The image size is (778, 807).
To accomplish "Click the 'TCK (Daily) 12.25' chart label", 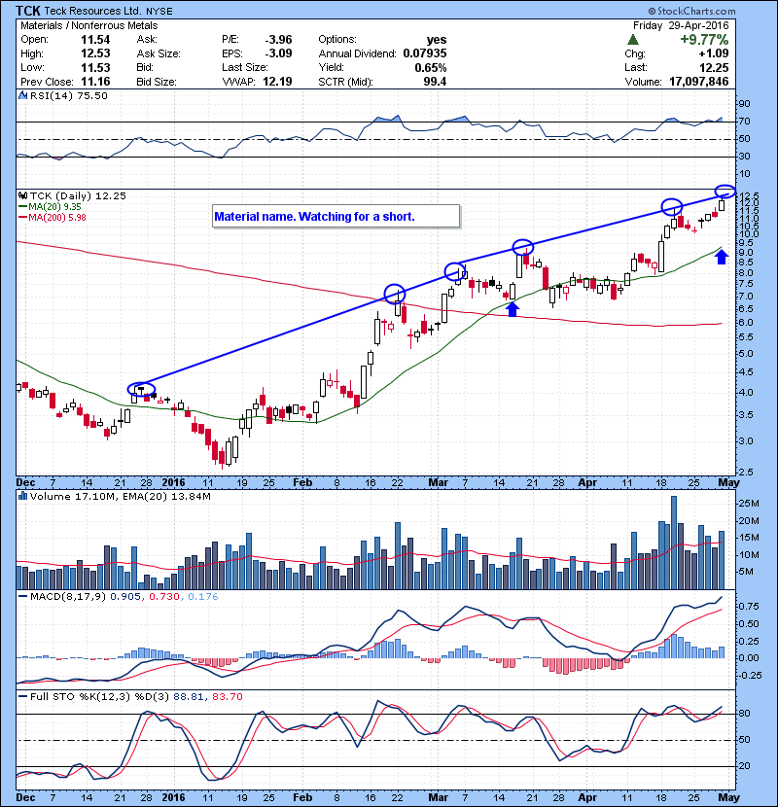I will [78, 195].
